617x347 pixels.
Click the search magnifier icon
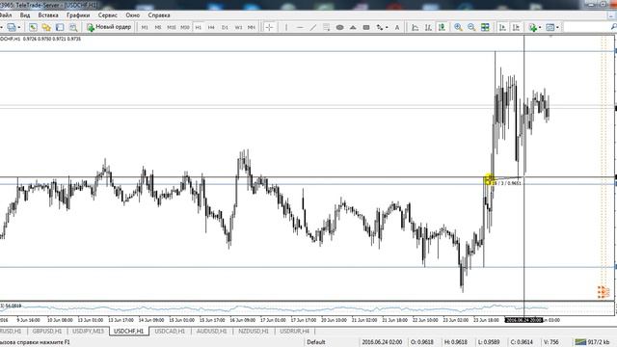tap(613, 27)
